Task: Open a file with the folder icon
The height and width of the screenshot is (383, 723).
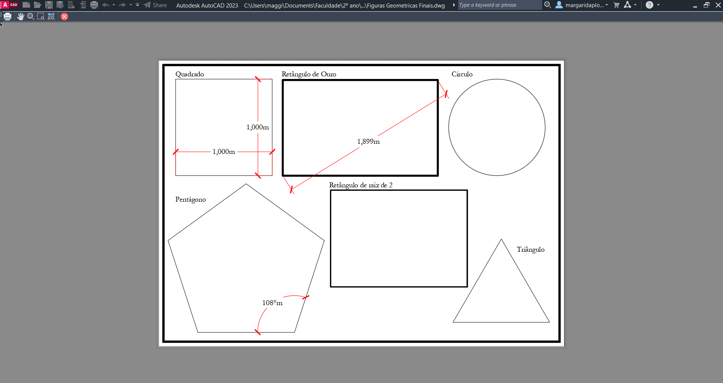Action: [37, 5]
